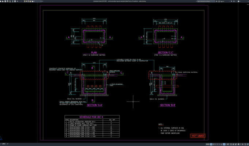
Task: Toggle the highlighted Ortho mode status icon
Action: (x=211, y=144)
